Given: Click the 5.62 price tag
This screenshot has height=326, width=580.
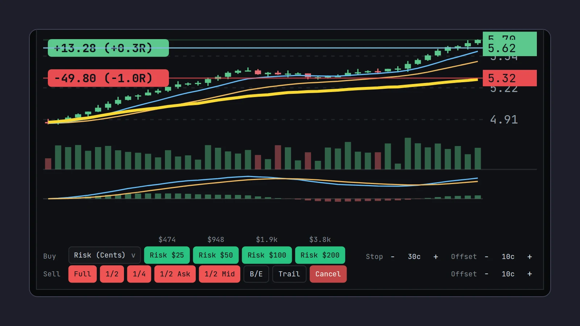Looking at the screenshot, I should pyautogui.click(x=510, y=48).
